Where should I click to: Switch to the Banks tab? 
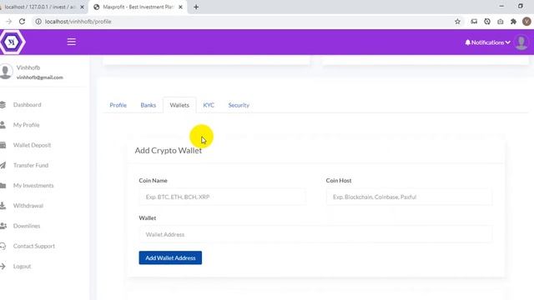tap(149, 105)
